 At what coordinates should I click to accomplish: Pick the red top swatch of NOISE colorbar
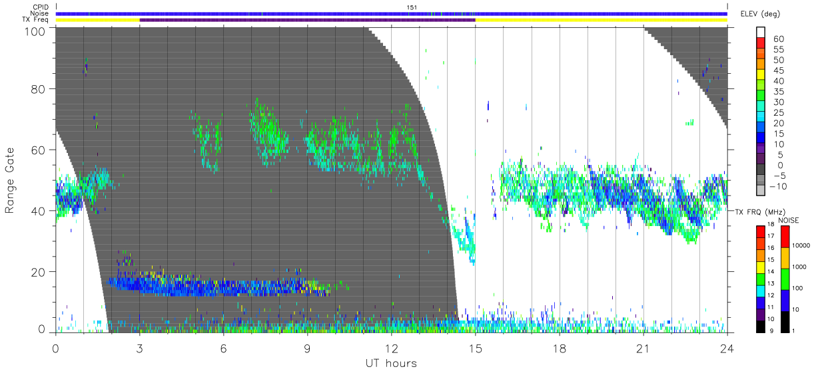[785, 237]
